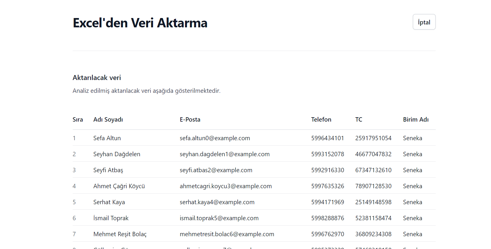Select the Excel'den Veri Aktarma heading
This screenshot has height=249, width=491.
140,23
